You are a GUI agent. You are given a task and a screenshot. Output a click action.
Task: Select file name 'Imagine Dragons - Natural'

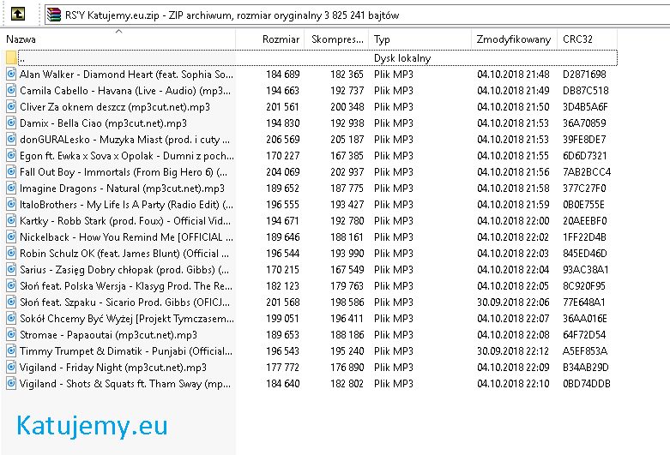click(x=122, y=189)
